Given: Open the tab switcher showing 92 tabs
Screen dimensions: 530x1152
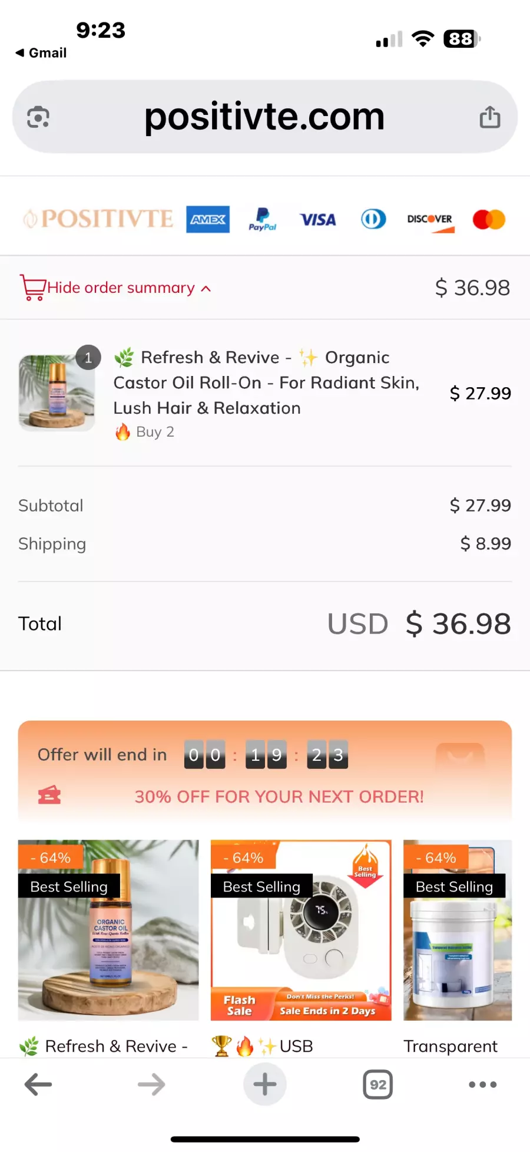Looking at the screenshot, I should point(378,1084).
